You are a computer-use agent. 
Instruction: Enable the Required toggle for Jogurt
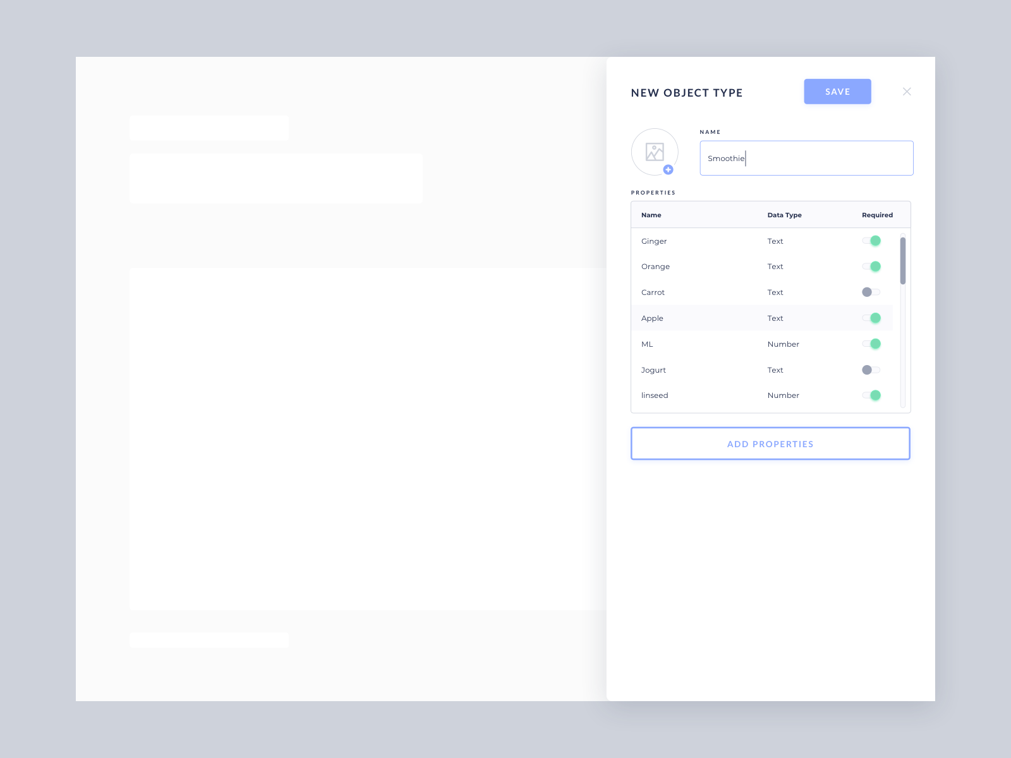point(871,370)
